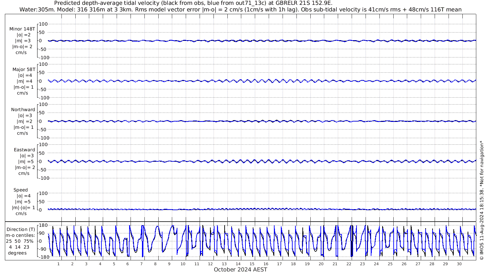
Task: Click '|m-o|= 2' in the Minor panel
Action: (23, 47)
